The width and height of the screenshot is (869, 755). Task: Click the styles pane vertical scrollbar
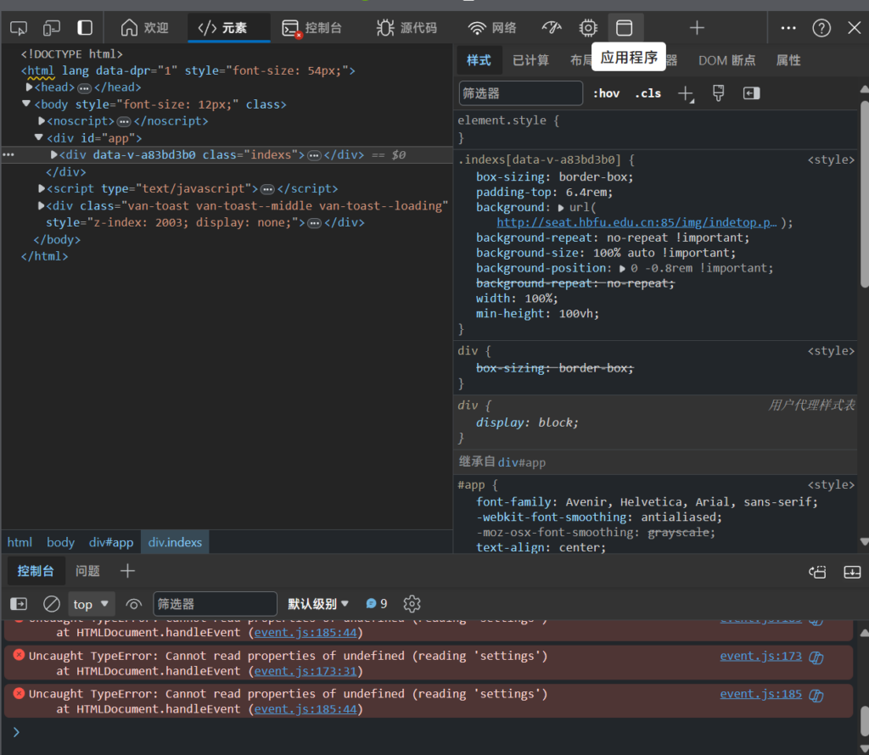click(863, 194)
